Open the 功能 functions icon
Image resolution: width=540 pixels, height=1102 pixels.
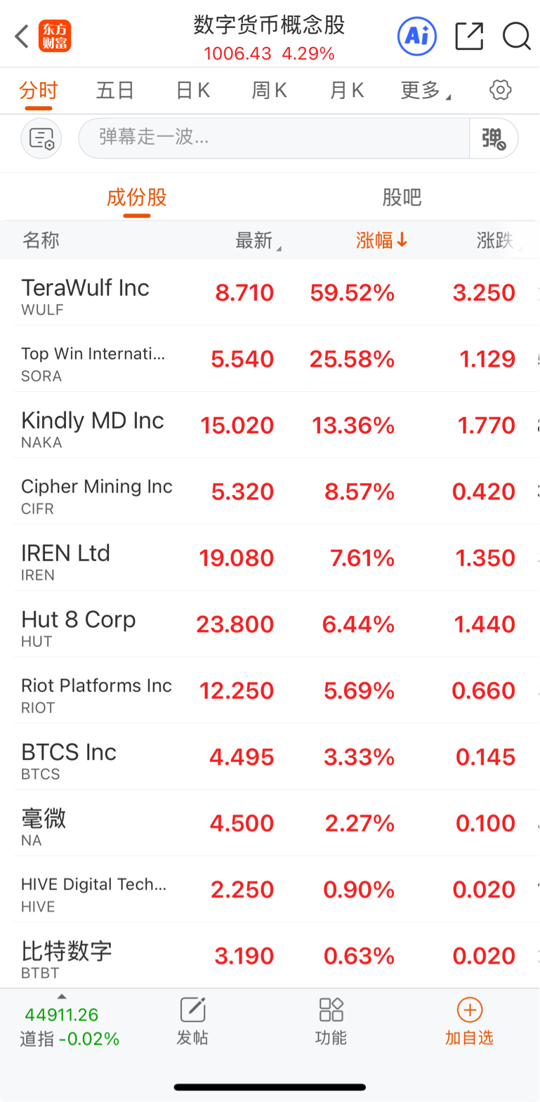pyautogui.click(x=331, y=1021)
